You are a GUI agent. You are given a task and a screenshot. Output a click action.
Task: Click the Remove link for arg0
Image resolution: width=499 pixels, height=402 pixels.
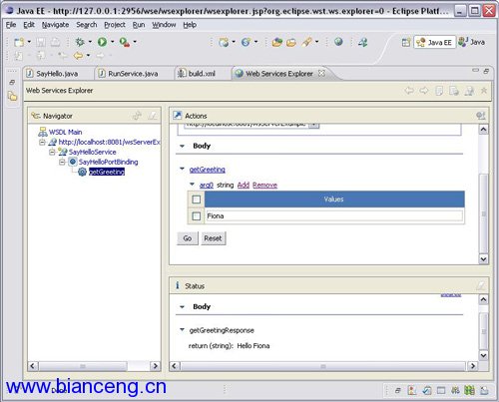pos(264,185)
